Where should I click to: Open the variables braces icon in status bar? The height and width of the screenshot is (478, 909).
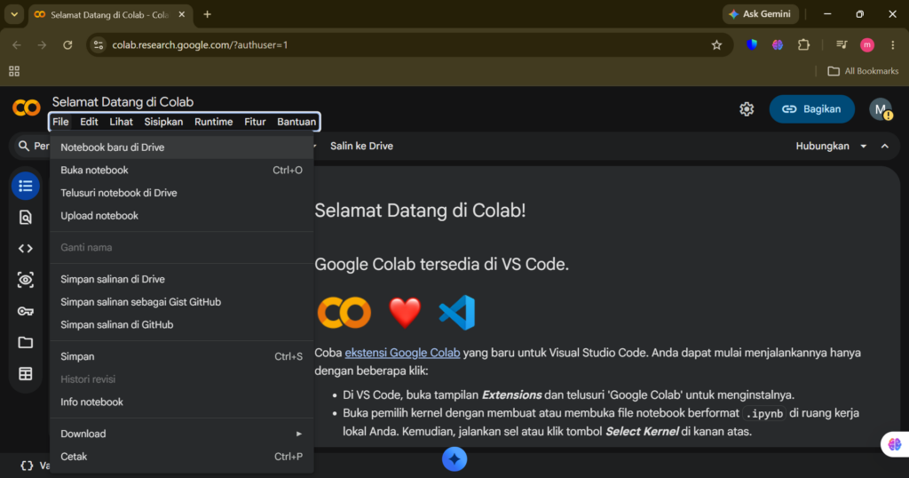27,466
